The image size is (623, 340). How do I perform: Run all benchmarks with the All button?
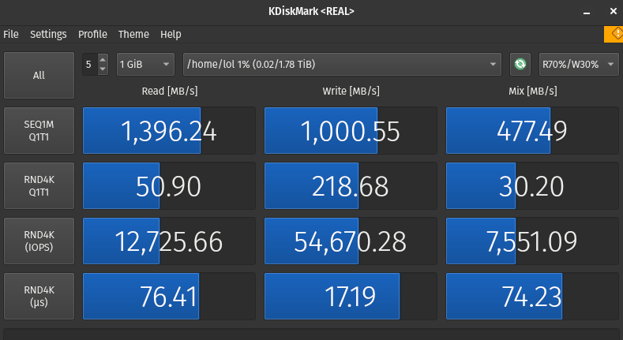39,76
